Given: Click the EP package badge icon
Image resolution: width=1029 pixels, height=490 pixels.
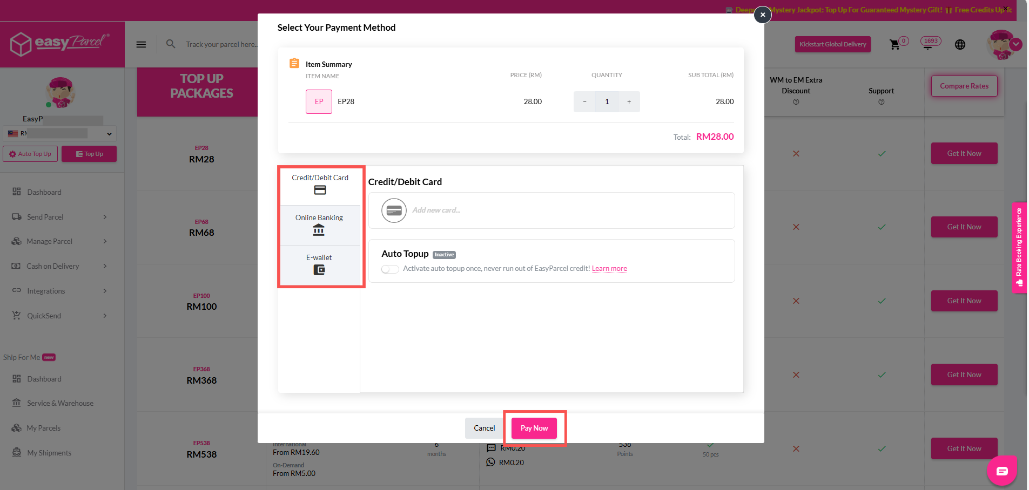Looking at the screenshot, I should coord(319,101).
